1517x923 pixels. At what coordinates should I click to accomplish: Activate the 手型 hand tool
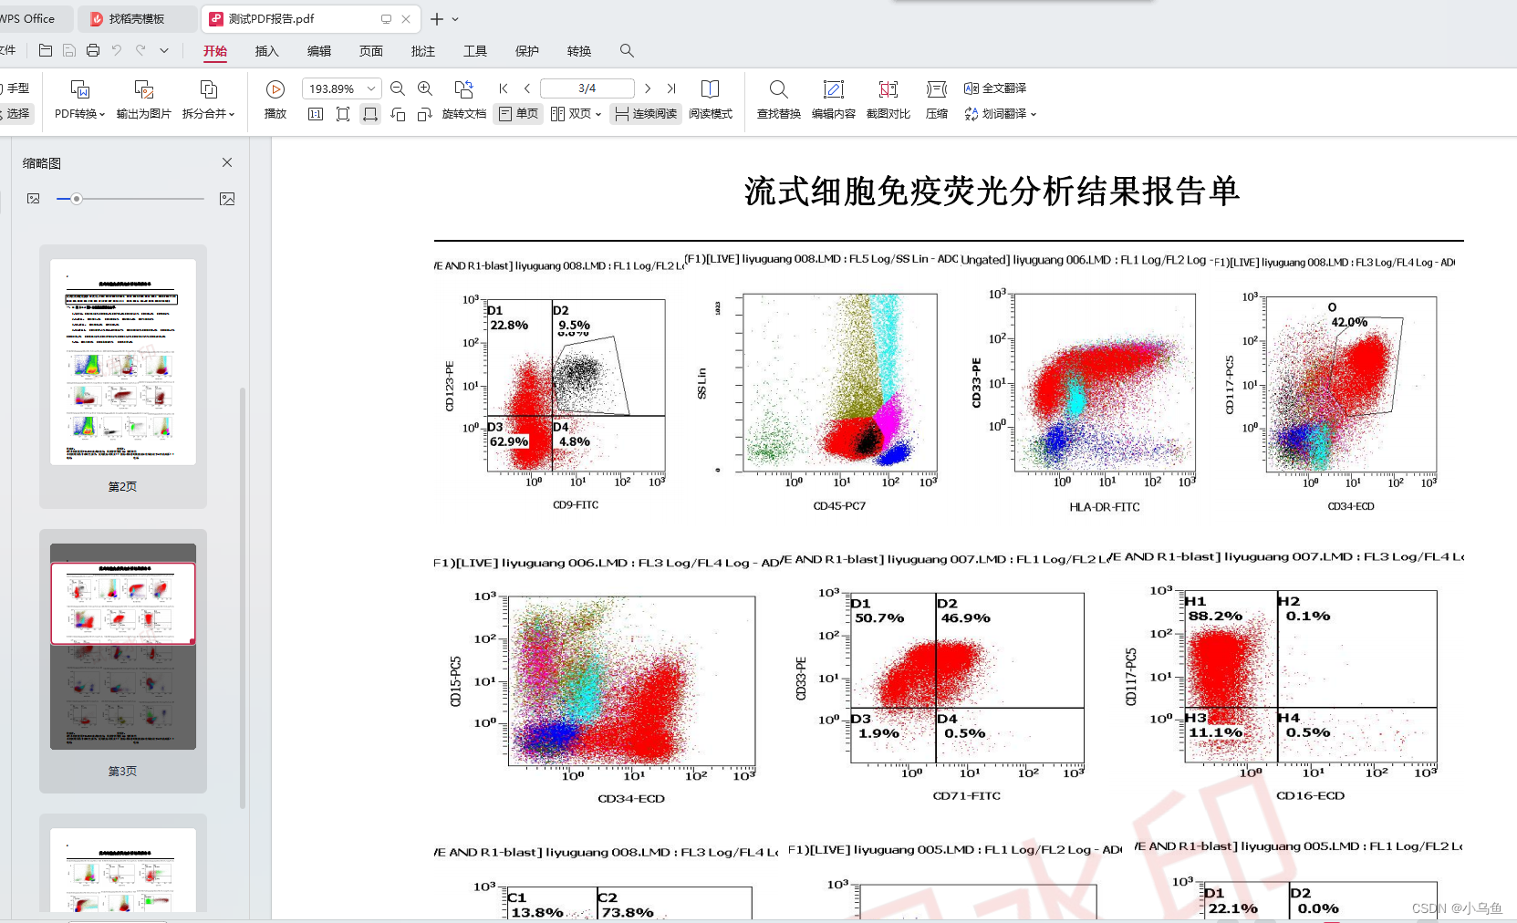16,88
